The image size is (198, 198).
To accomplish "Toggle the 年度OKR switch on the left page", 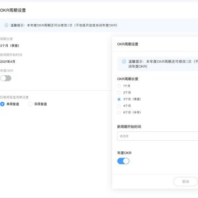I will coord(5,78).
